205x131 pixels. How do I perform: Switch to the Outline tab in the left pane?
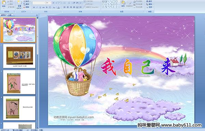point(10,15)
